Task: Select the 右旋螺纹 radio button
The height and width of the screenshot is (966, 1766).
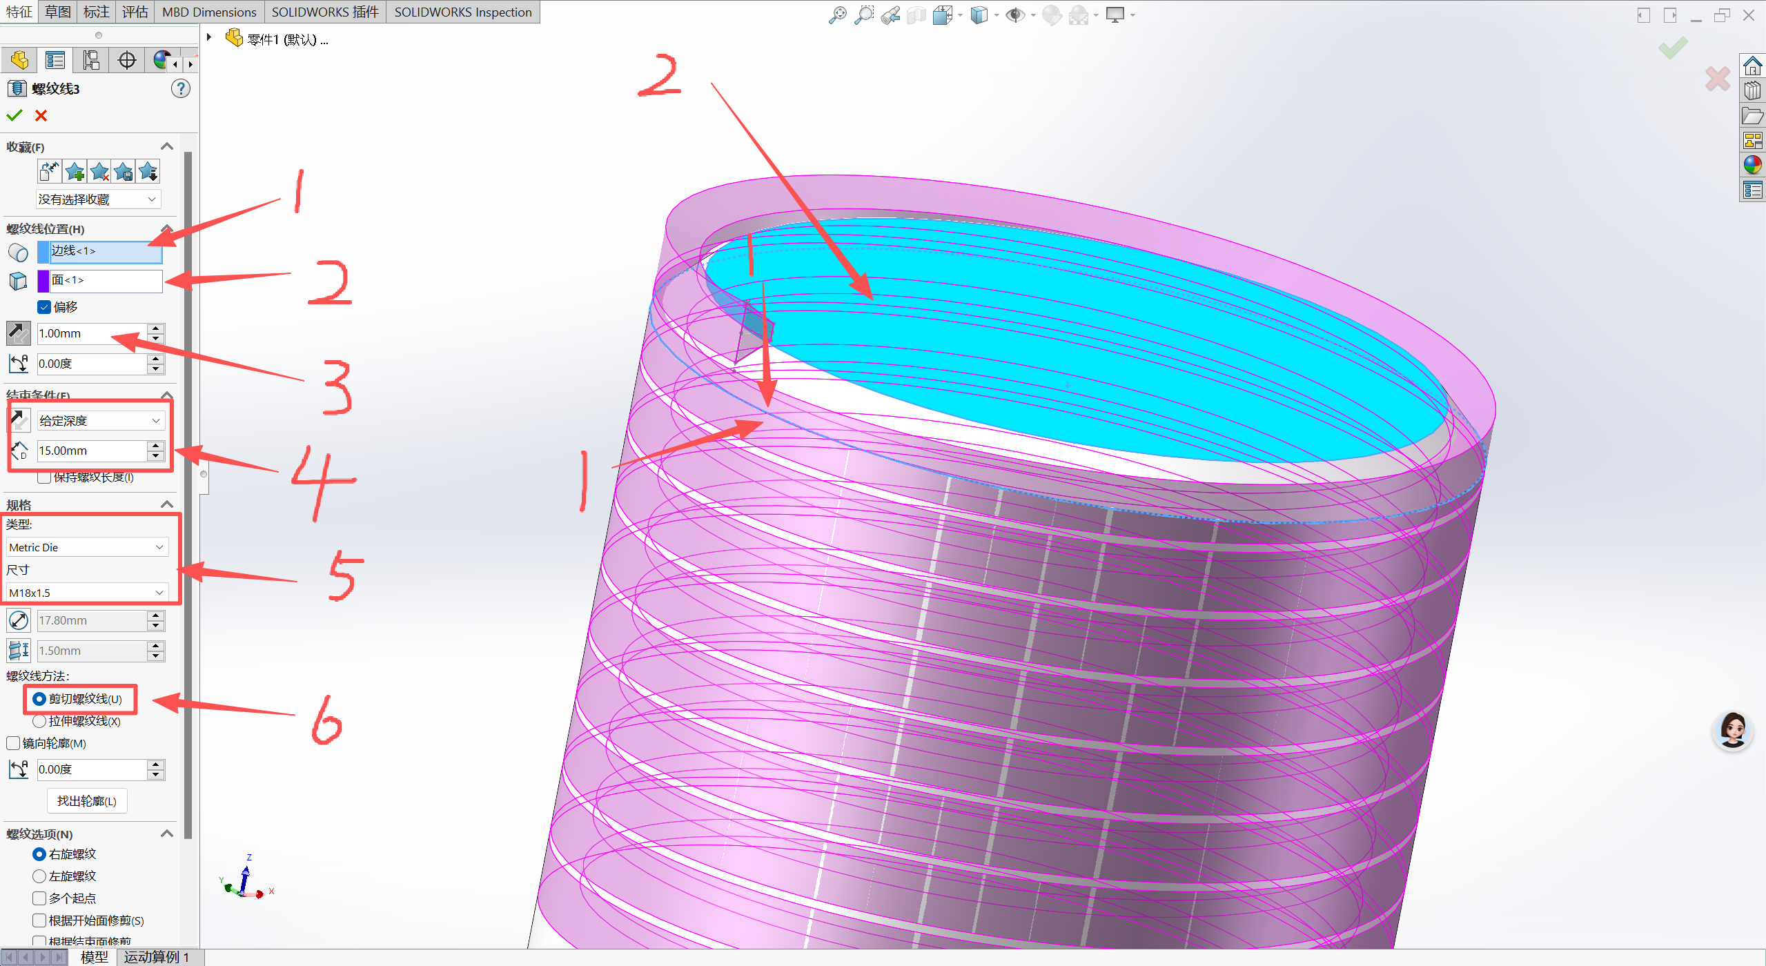Action: click(39, 854)
